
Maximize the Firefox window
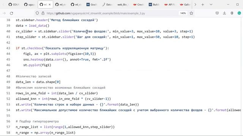coord(238,5)
